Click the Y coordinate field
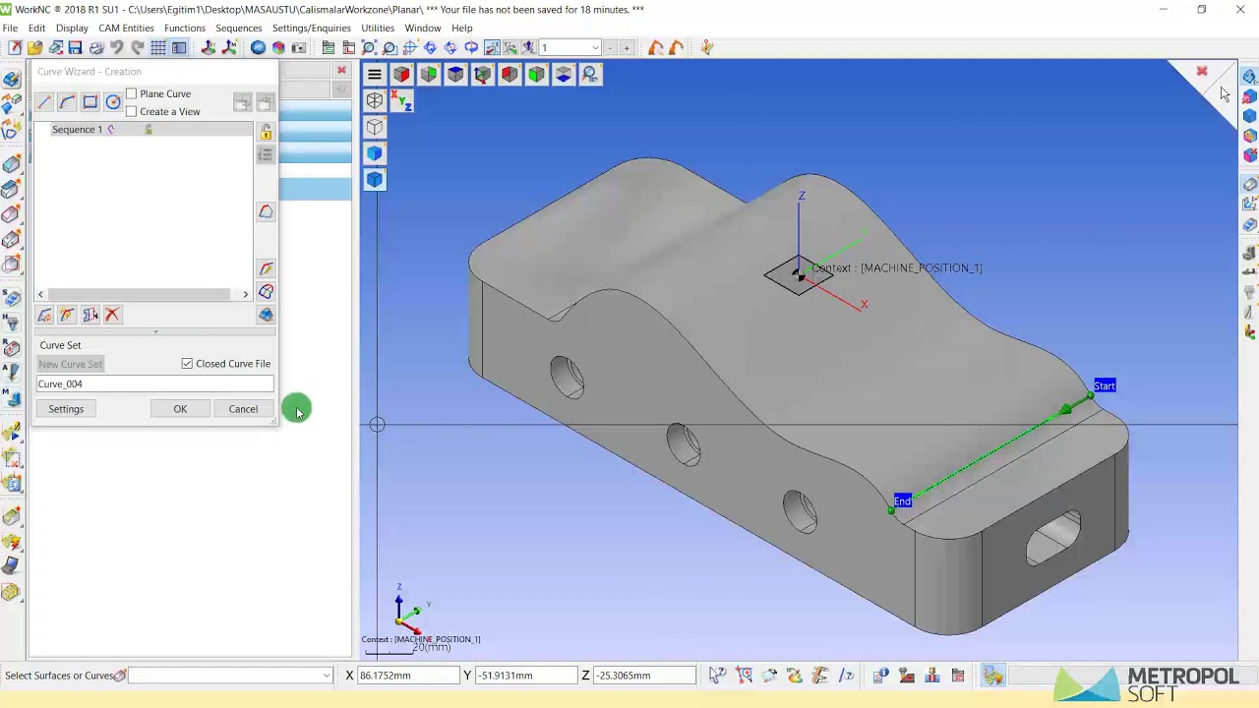Screen dimensions: 1259x708 (x=525, y=676)
